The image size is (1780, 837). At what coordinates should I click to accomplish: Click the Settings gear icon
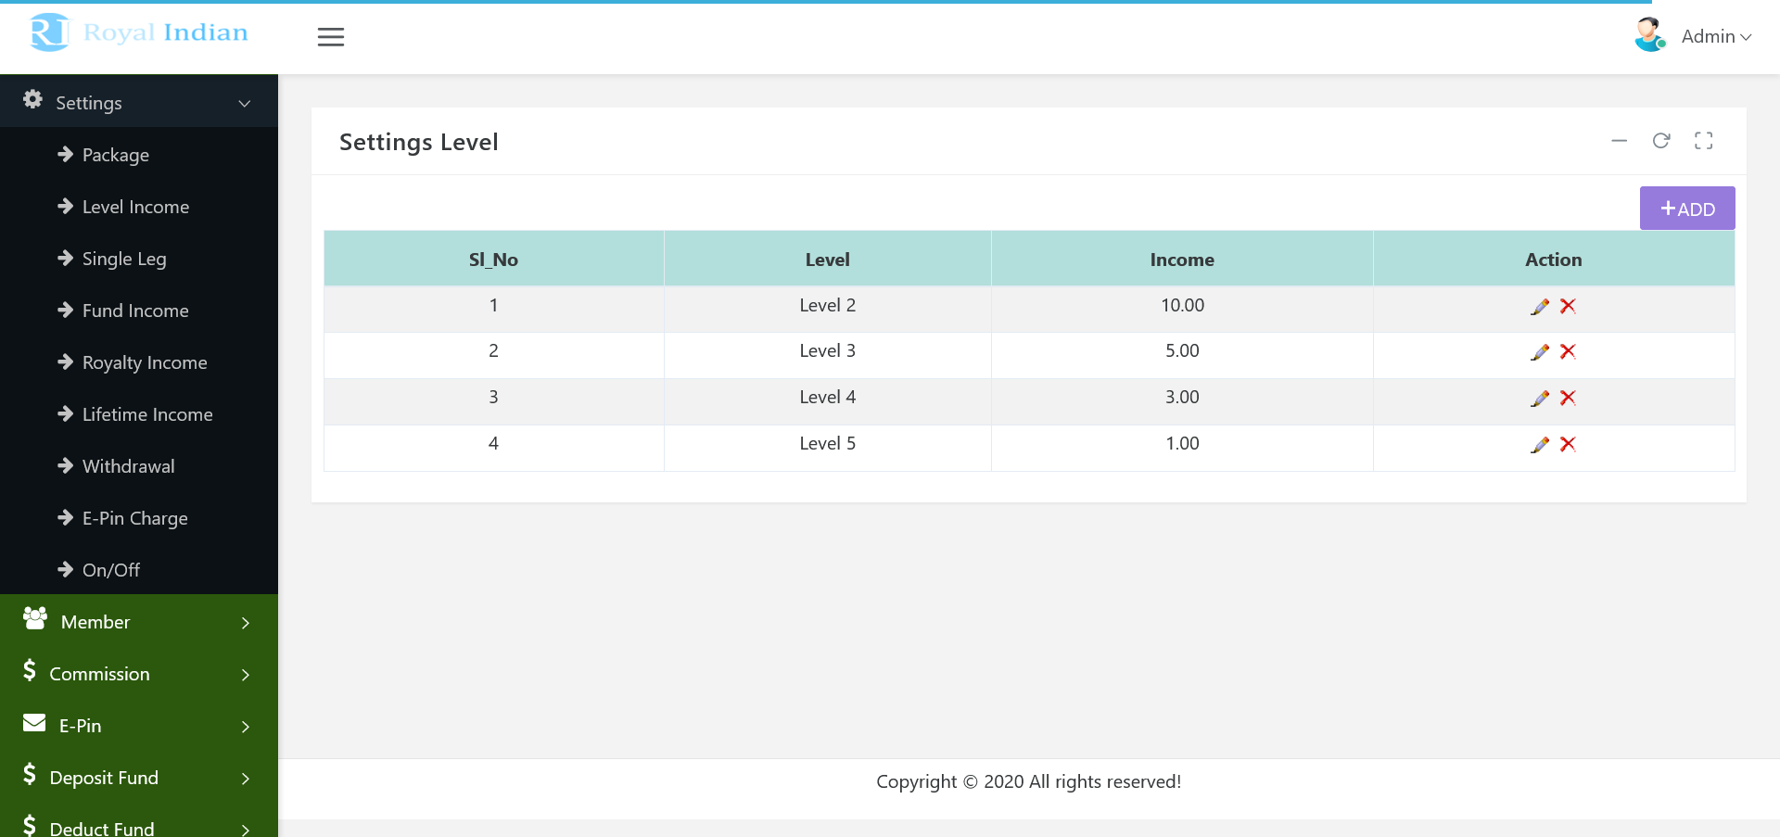click(x=32, y=99)
